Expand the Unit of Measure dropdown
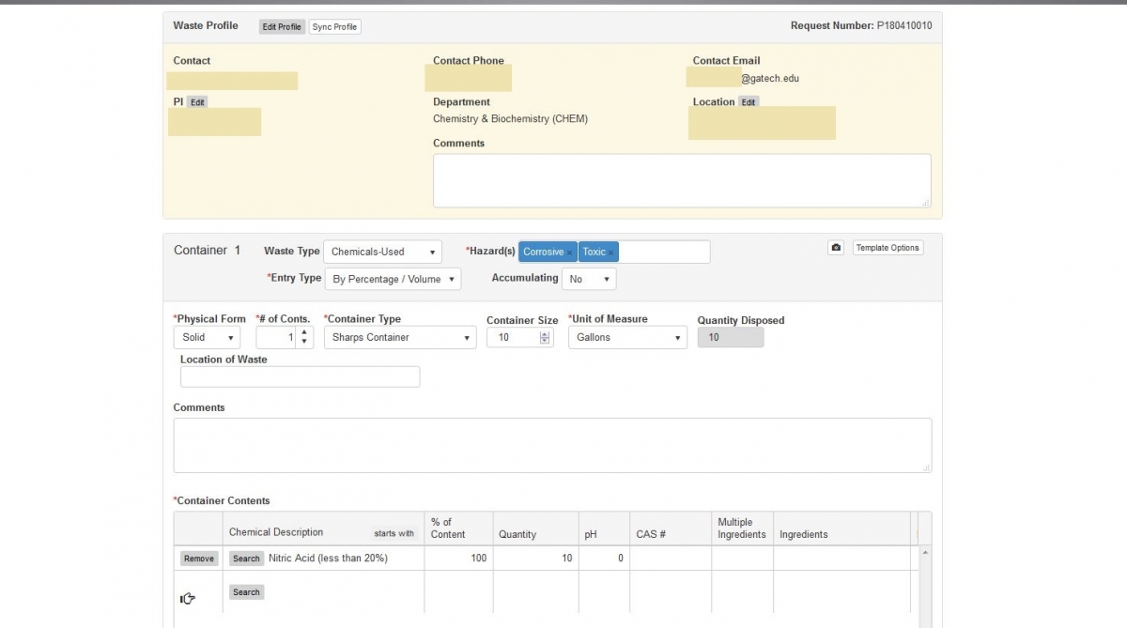1127x628 pixels. [x=627, y=338]
